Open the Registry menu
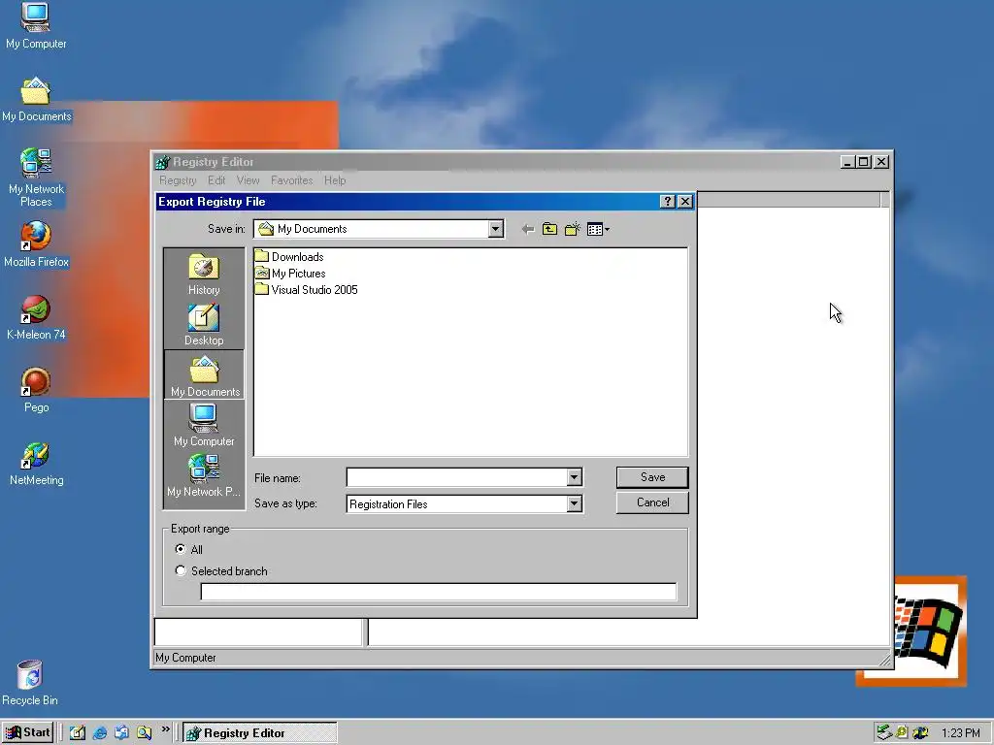 click(x=178, y=180)
